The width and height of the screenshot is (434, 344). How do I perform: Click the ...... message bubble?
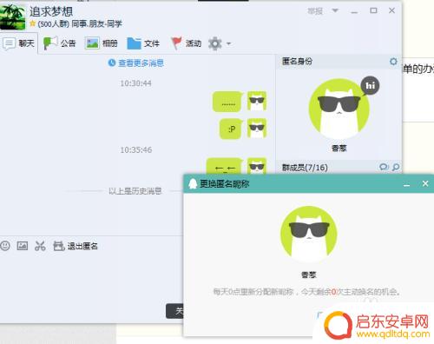coord(228,102)
